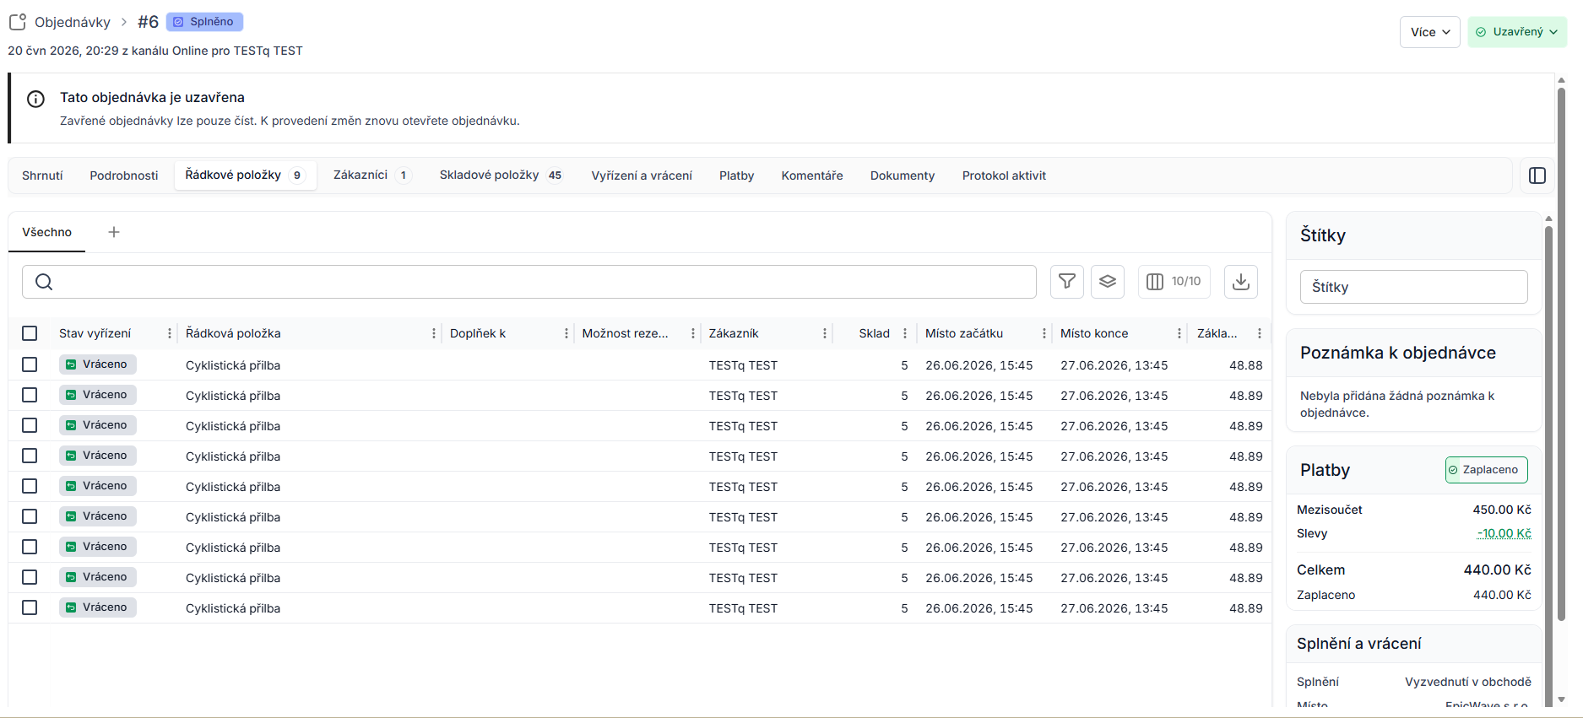Open the 10/10 columns selector
This screenshot has width=1583, height=718.
1174,282
